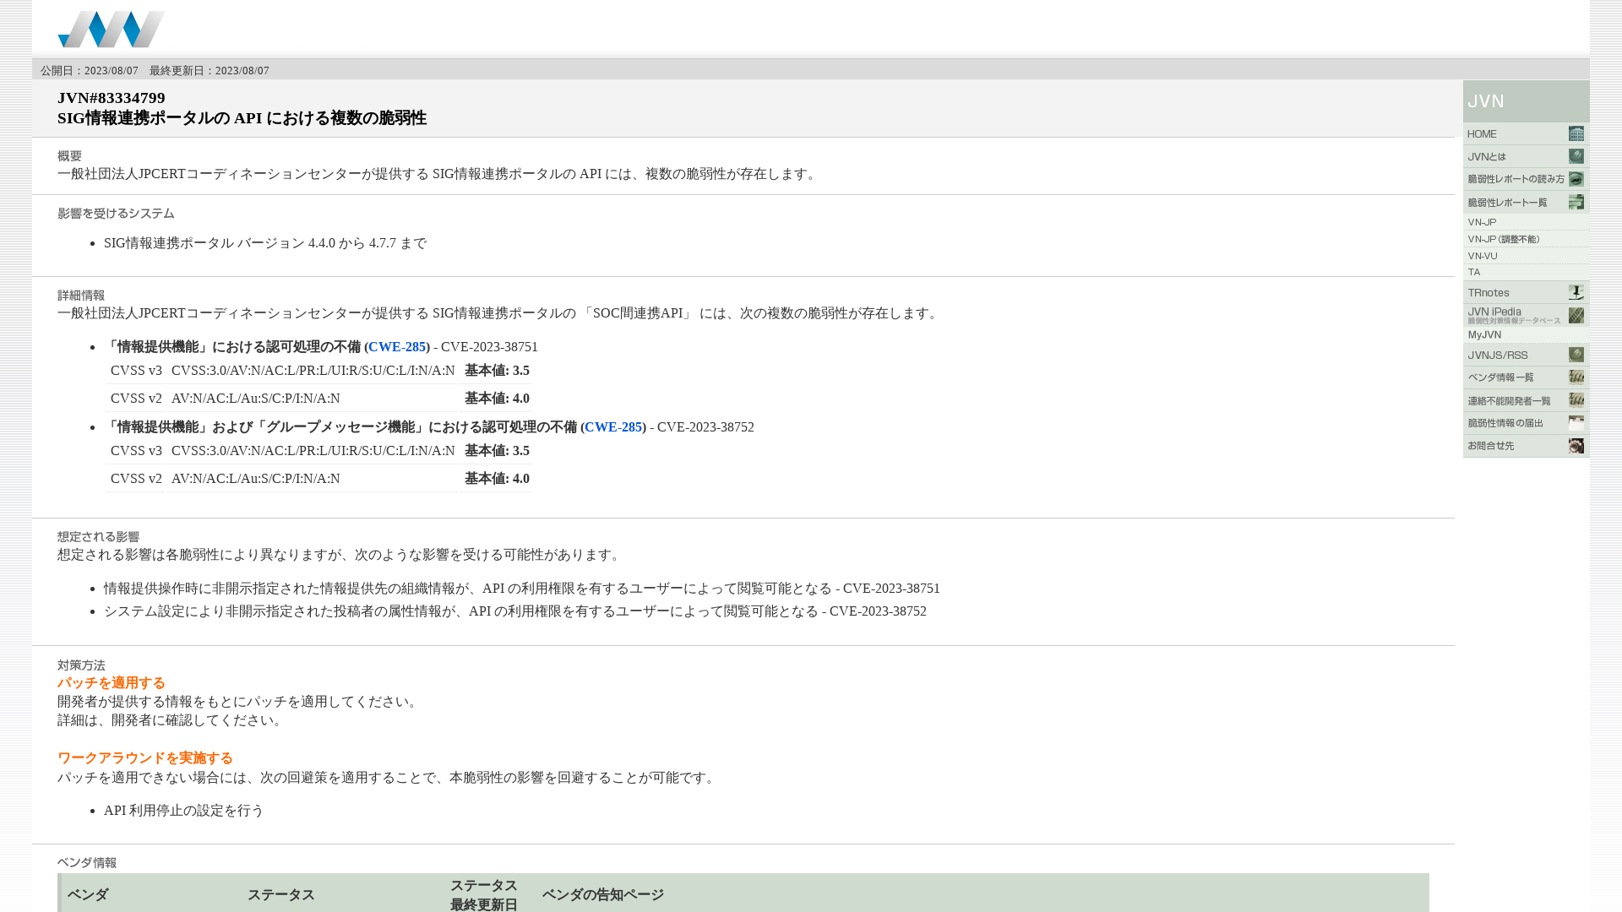Click 基本値: 4.0 under CVE-2023-38751
Image resolution: width=1622 pixels, height=912 pixels.
pos(497,399)
